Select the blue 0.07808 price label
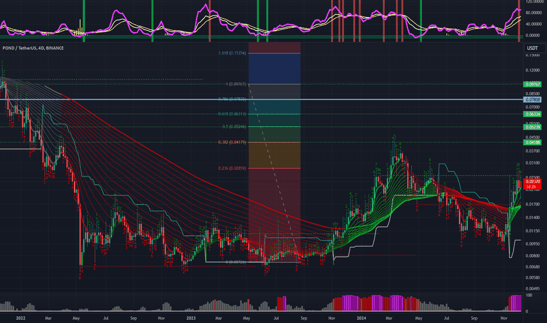Viewport: 547px width, 323px height. pyautogui.click(x=533, y=99)
